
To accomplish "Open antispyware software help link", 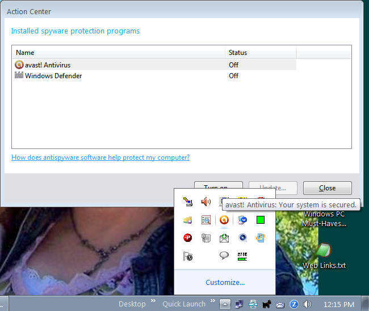I will tap(100, 157).
